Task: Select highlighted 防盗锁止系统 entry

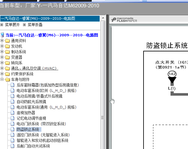Action: coord(29,129)
